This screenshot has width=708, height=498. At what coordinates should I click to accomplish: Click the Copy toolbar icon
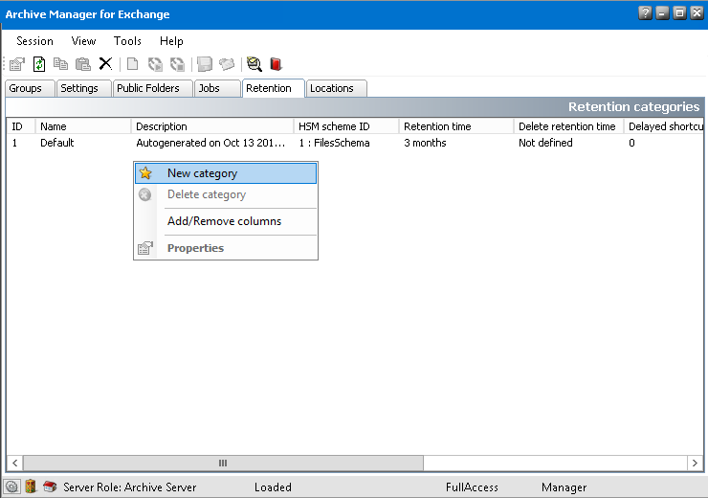[61, 64]
